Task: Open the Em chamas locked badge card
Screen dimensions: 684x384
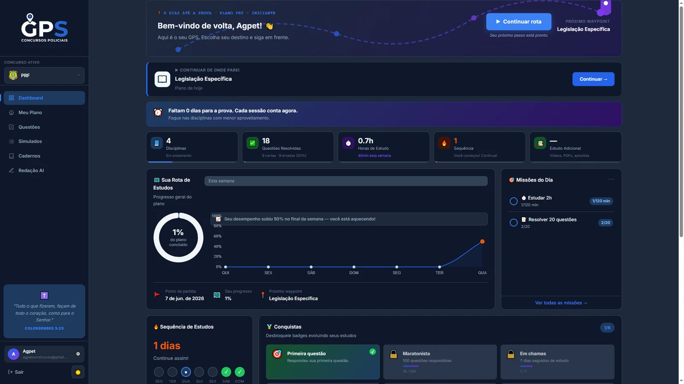Action: pyautogui.click(x=557, y=362)
